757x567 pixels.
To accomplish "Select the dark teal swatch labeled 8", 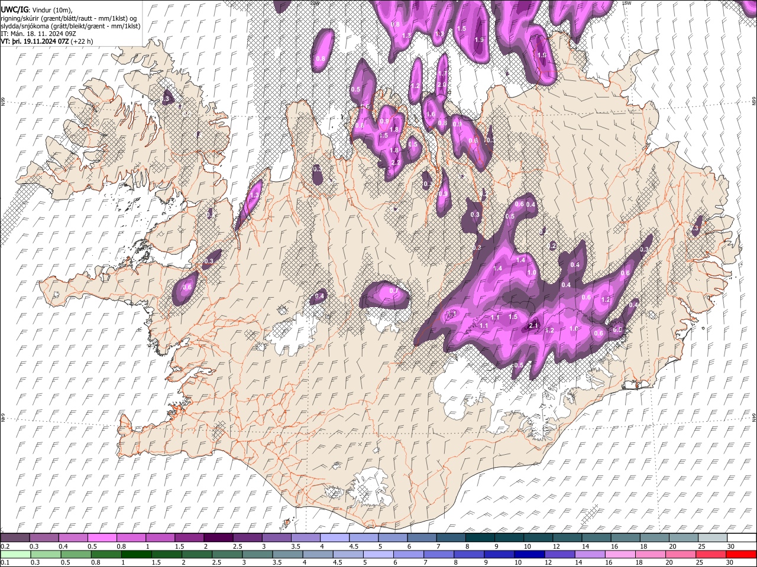I will 480,538.
